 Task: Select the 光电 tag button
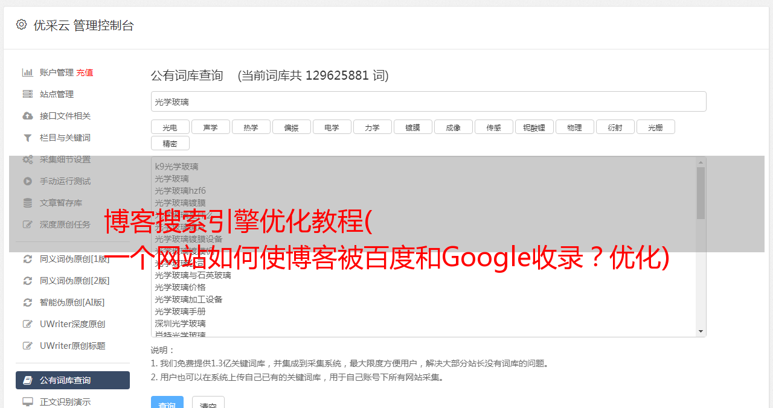[x=170, y=127]
